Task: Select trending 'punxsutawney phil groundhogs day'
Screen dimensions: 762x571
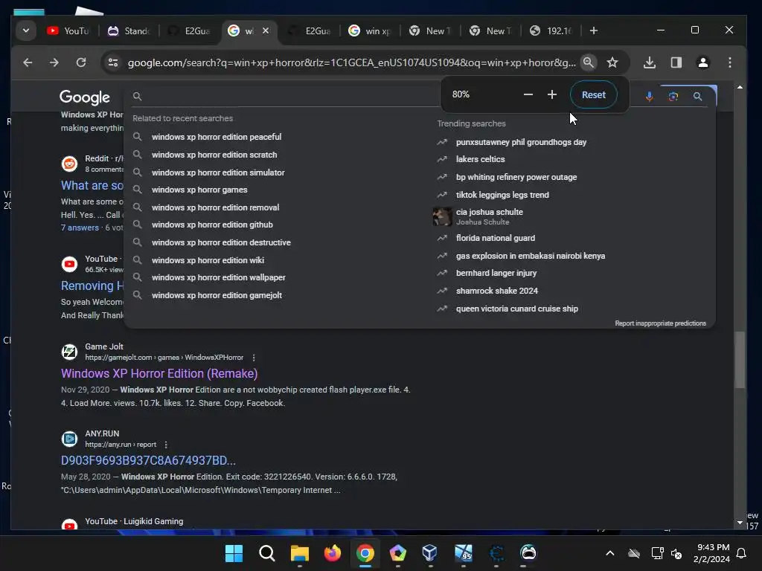Action: click(521, 142)
